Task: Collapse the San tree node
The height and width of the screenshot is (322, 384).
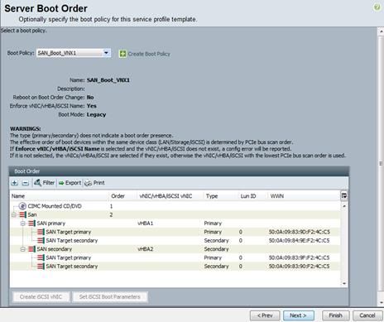Action: [14, 214]
